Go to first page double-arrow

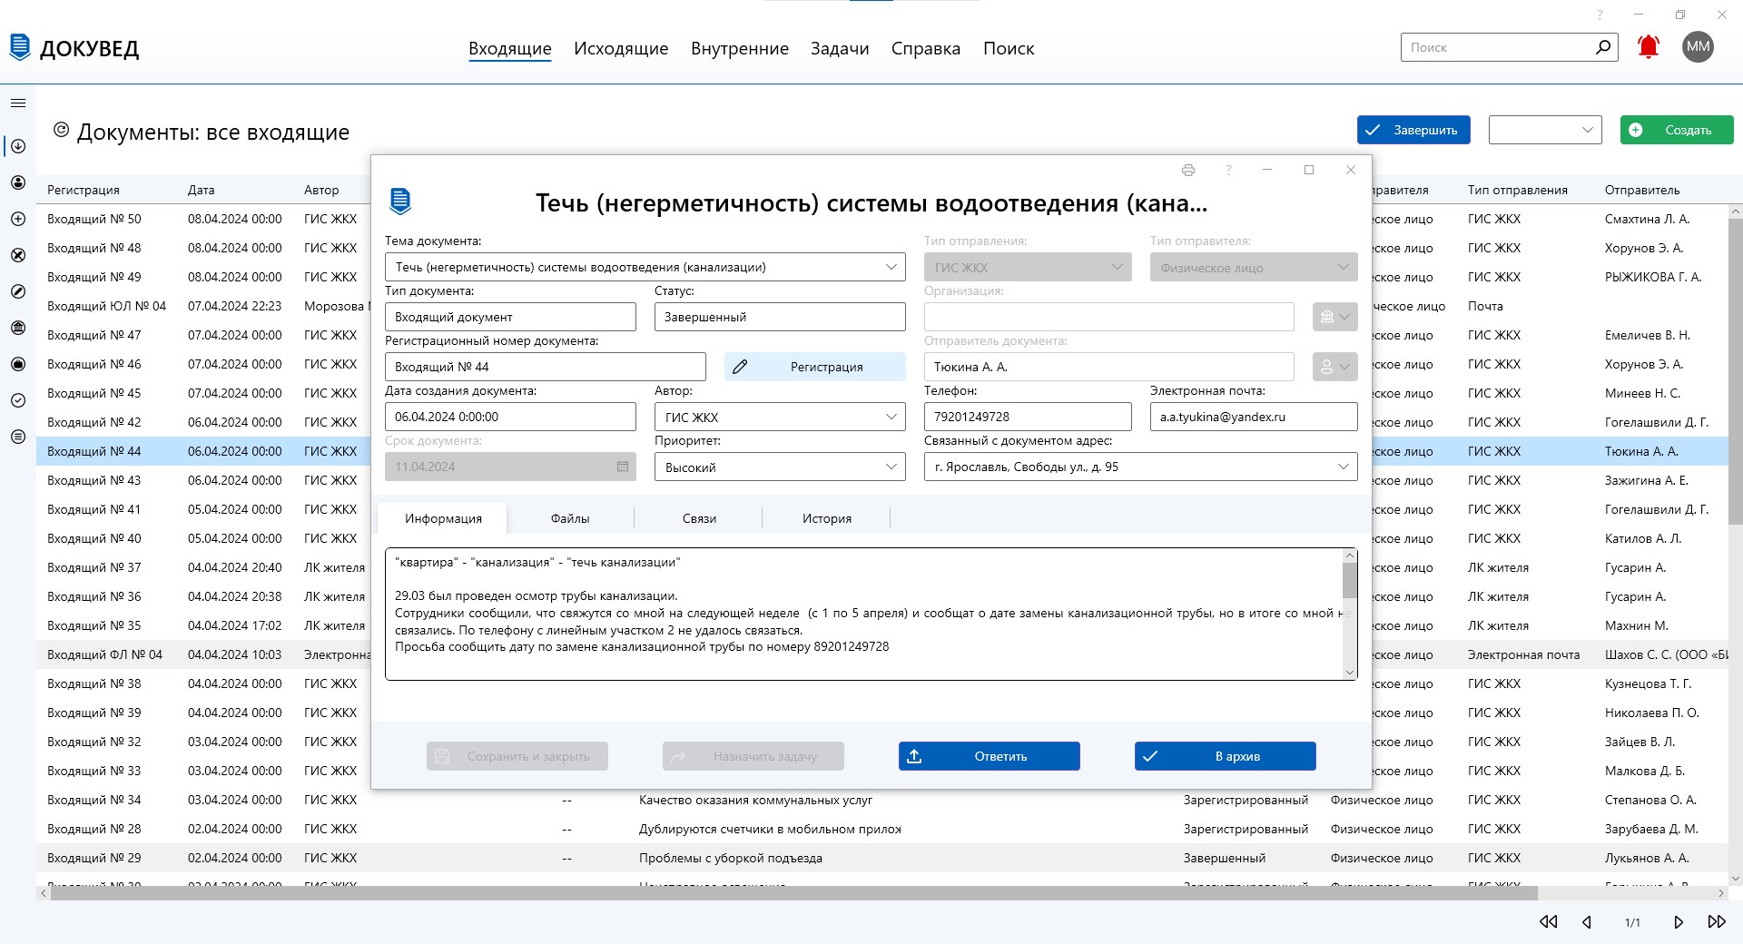click(x=1549, y=921)
